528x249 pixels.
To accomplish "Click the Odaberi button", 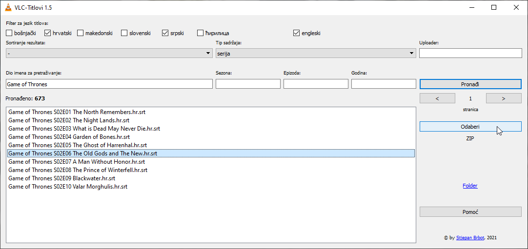I will tap(470, 127).
